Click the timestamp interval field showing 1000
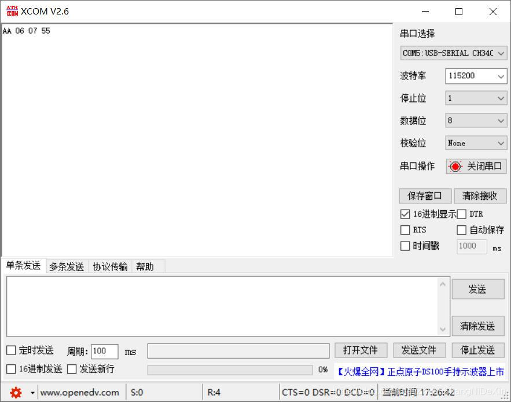 [x=472, y=246]
